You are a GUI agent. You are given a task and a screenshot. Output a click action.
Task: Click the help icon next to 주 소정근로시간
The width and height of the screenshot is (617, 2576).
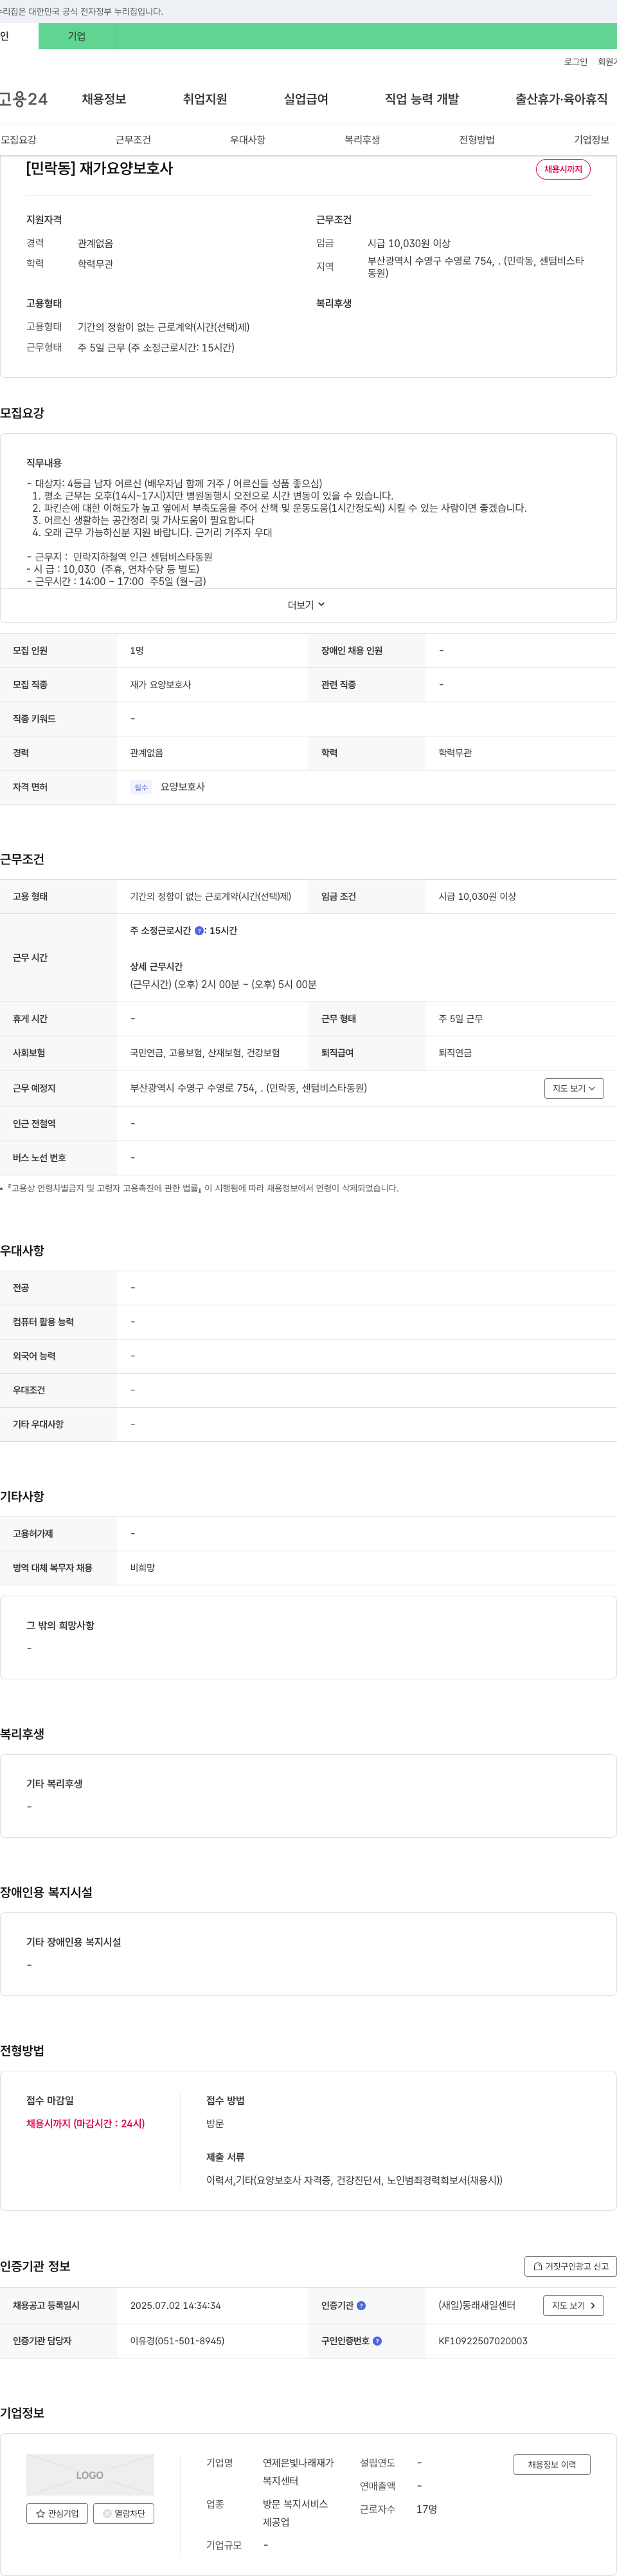coord(199,931)
